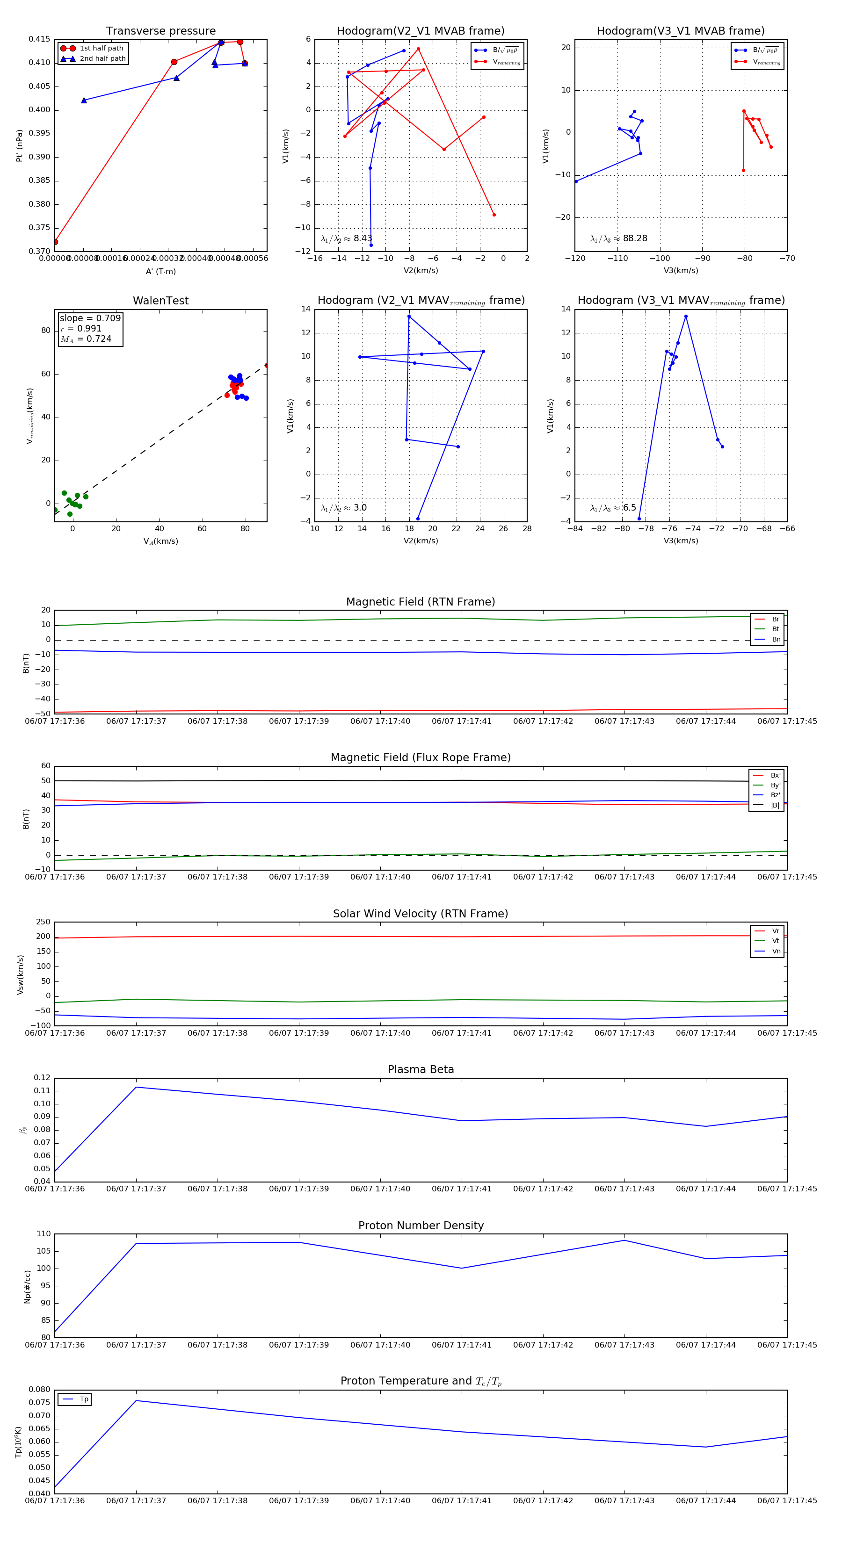
Task: Click the Bz' legend entry
Action: pos(767,795)
